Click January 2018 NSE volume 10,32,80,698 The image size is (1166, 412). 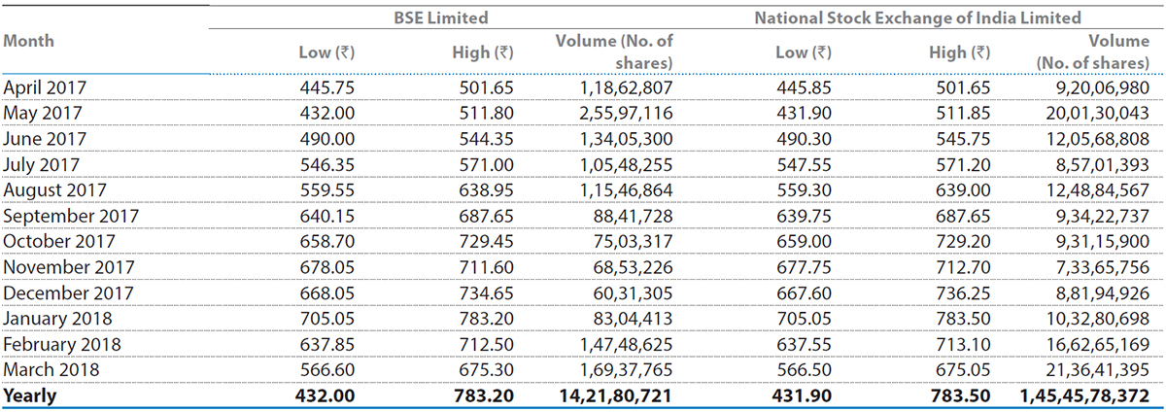point(1098,319)
